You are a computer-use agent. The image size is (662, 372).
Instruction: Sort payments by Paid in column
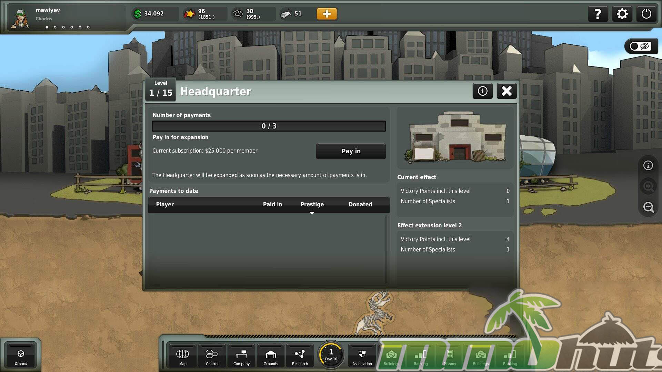272,204
